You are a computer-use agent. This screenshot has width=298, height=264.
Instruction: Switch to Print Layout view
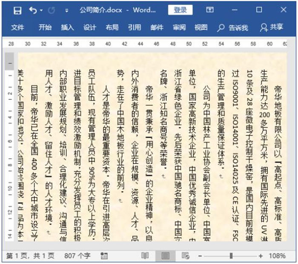(x=165, y=256)
